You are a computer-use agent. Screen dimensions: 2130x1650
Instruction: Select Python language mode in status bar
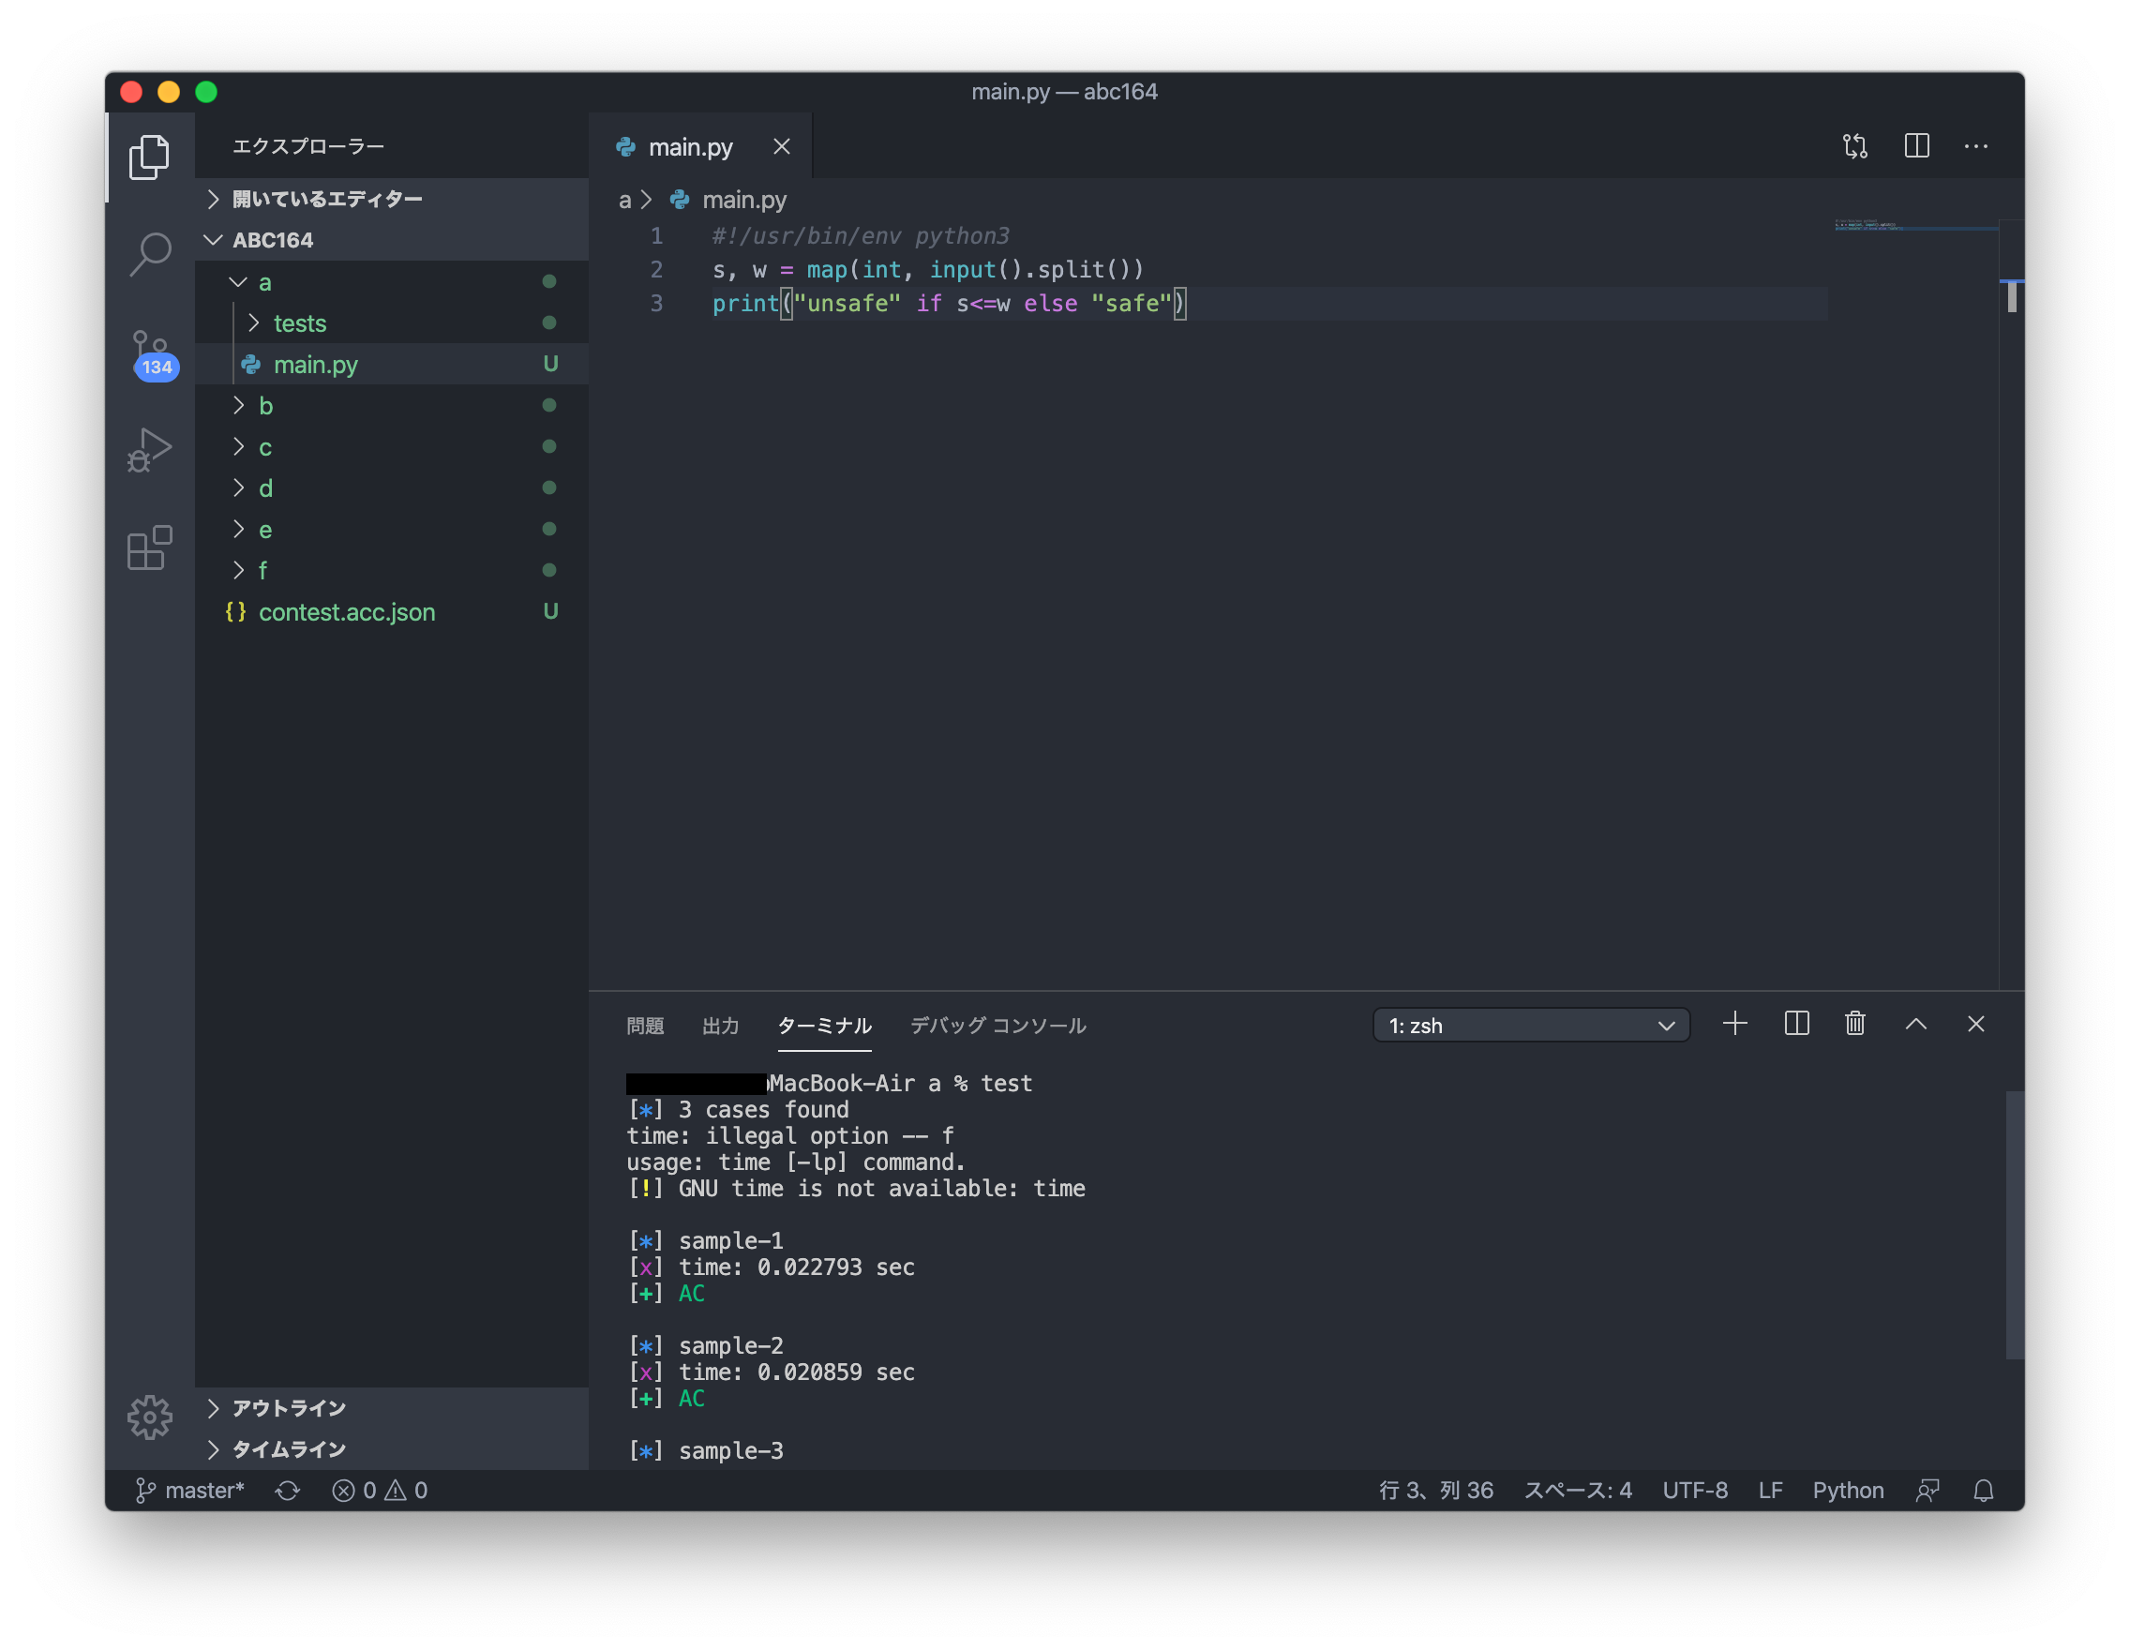click(1847, 1490)
